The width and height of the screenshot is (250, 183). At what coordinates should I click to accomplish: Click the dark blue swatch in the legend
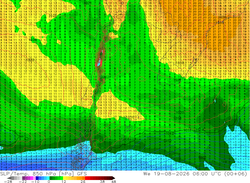(x=37, y=178)
